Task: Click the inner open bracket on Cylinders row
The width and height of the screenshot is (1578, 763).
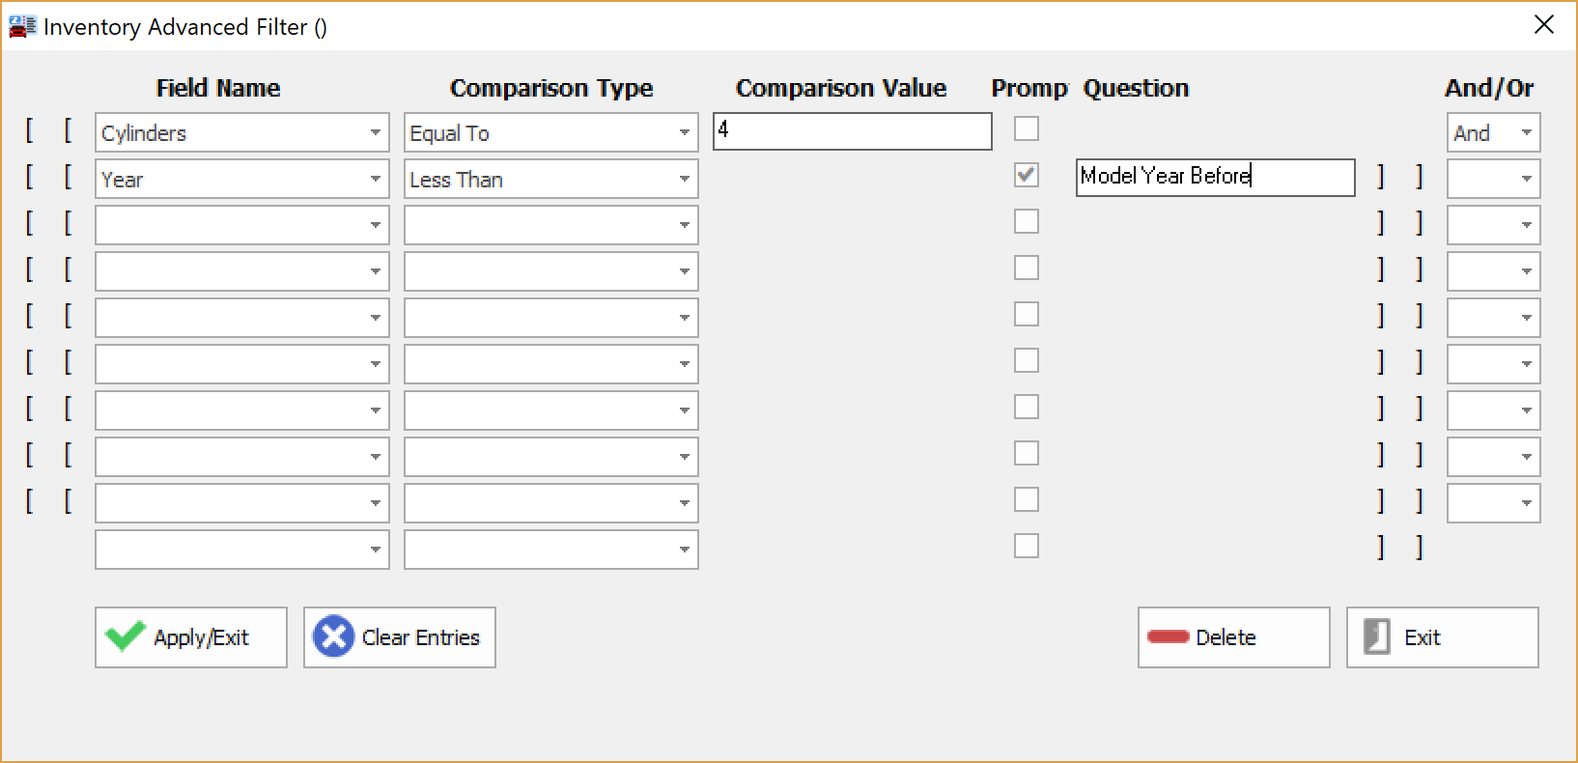Action: 68,130
